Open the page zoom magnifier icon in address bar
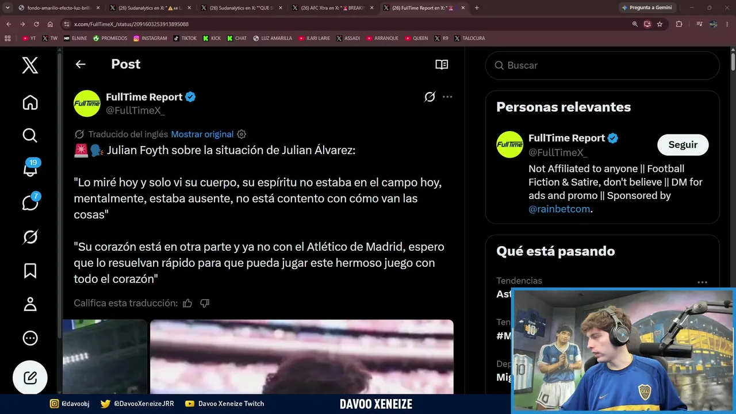 635,24
